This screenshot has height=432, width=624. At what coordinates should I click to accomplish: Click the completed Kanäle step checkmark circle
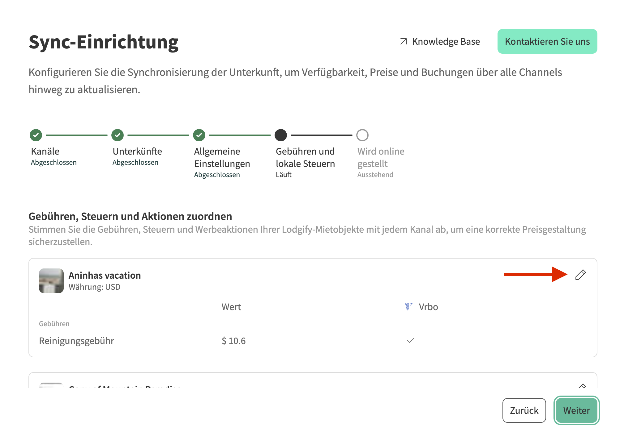pos(36,135)
